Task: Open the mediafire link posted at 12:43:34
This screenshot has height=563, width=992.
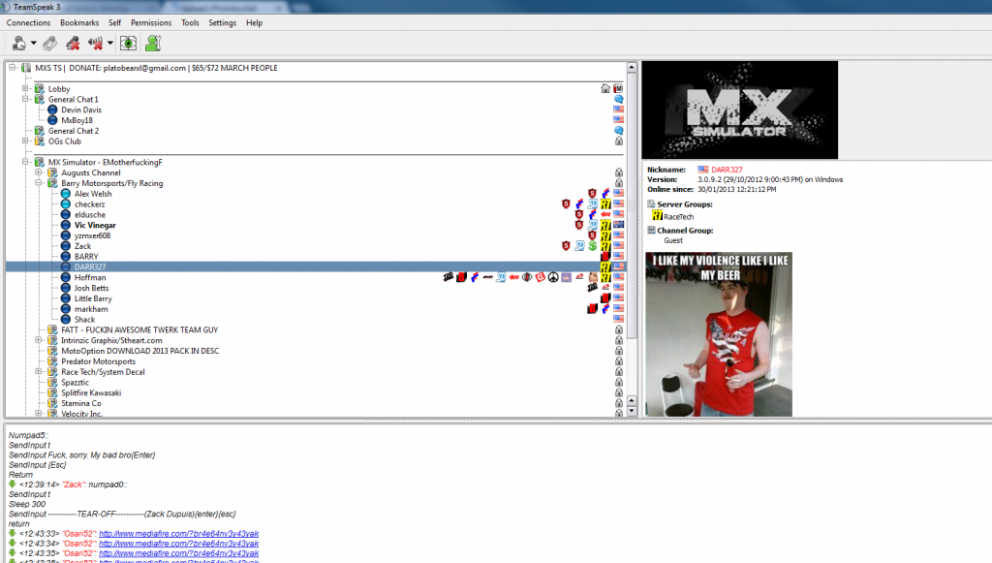Action: (179, 544)
